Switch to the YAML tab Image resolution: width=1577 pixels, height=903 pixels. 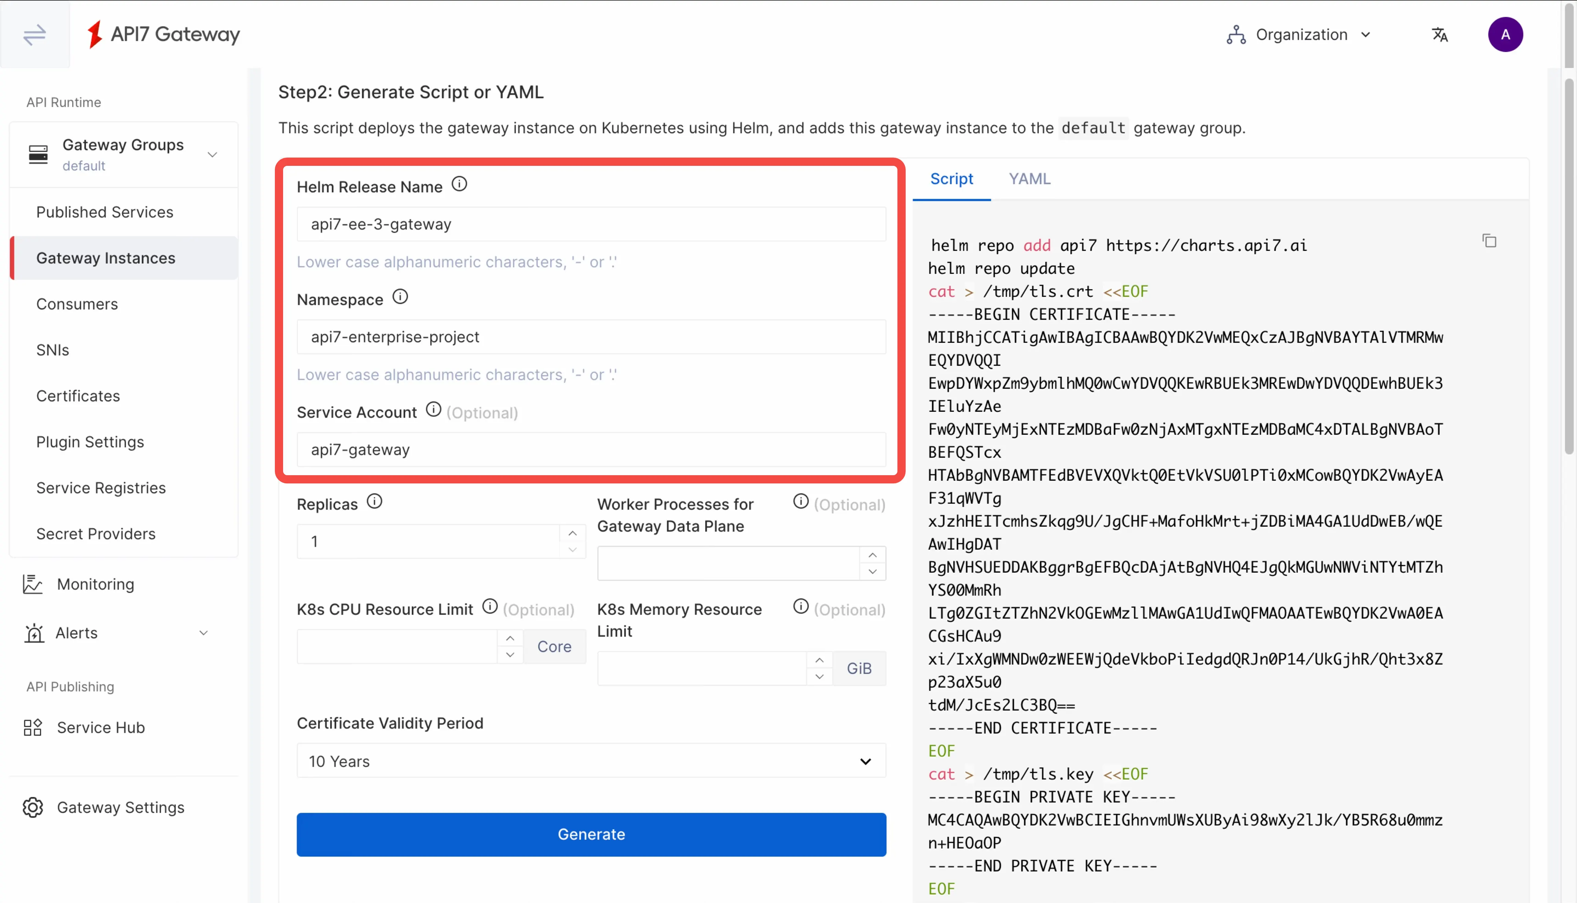(1029, 179)
